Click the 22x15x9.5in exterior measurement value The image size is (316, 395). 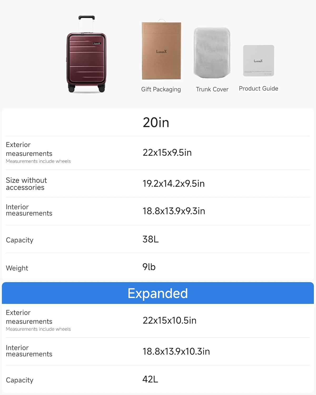167,152
